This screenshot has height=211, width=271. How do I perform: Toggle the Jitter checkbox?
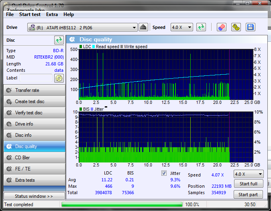point(164,173)
